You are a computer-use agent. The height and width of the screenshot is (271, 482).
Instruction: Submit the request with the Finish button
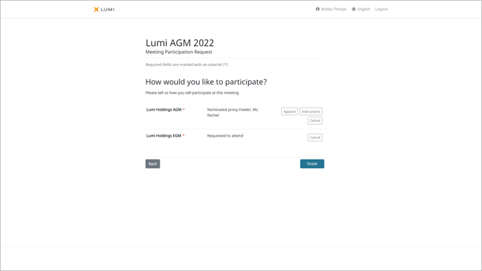[312, 164]
